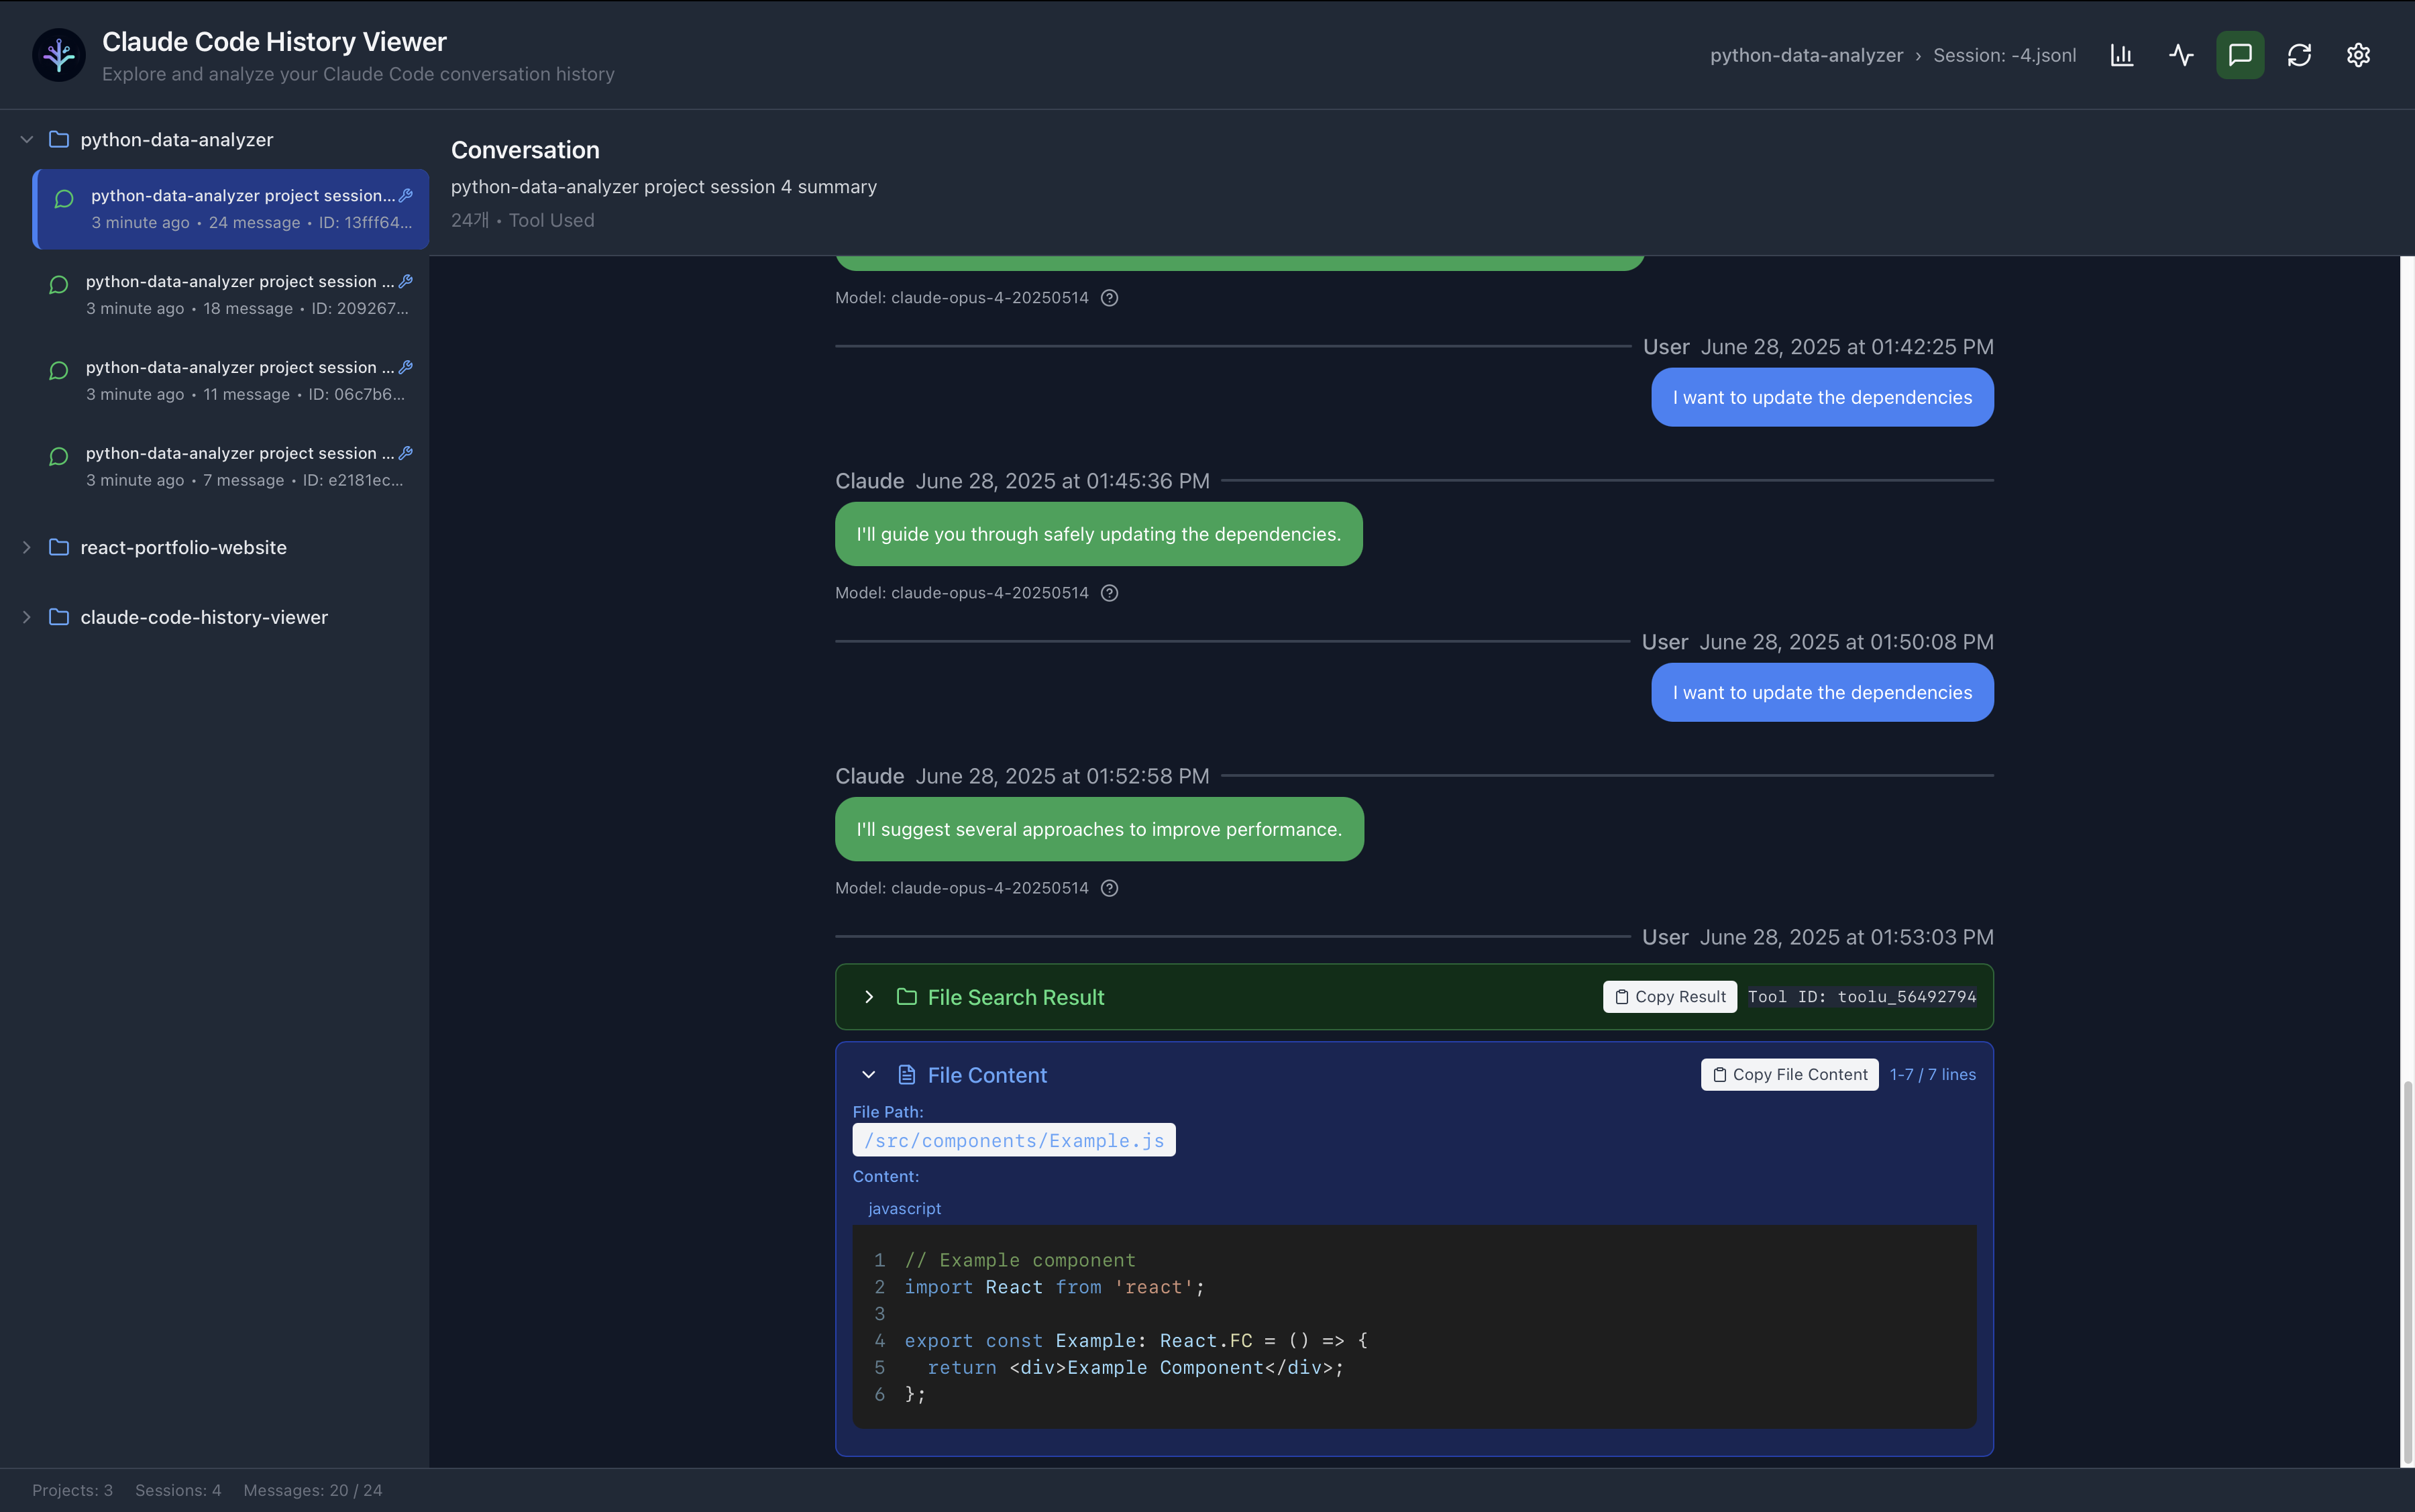Click the javascript language label
This screenshot has height=1512, width=2415.
click(904, 1208)
